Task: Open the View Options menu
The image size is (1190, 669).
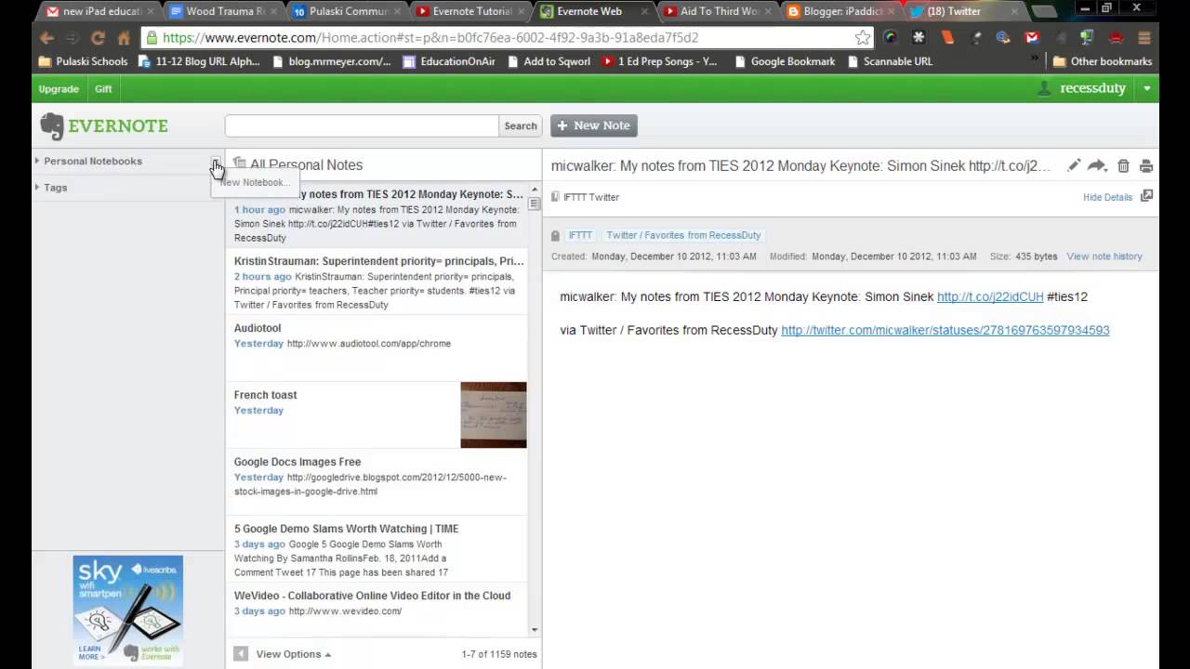Action: pos(293,654)
